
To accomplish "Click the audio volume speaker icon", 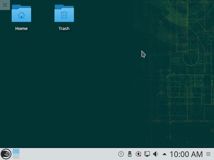I will click(155, 154).
